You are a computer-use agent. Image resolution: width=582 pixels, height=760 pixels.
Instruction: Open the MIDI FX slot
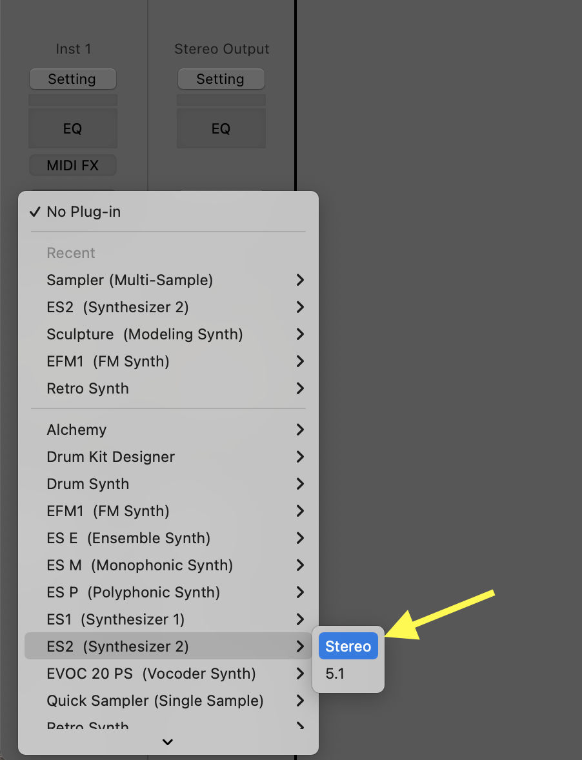(x=72, y=166)
